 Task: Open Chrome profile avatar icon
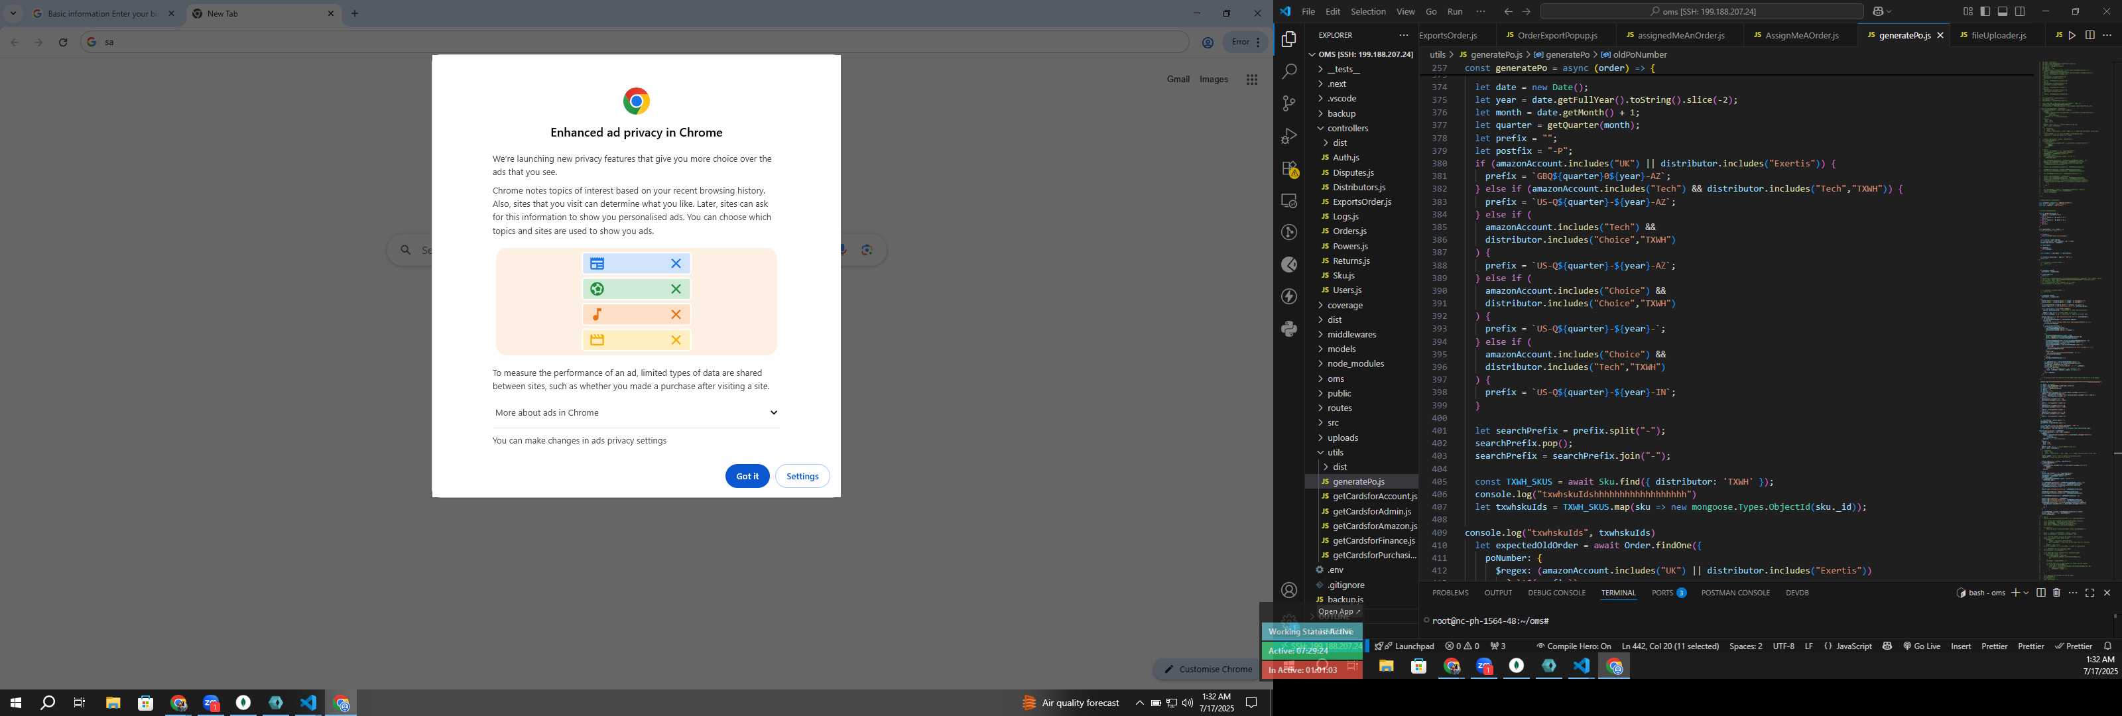click(1208, 43)
